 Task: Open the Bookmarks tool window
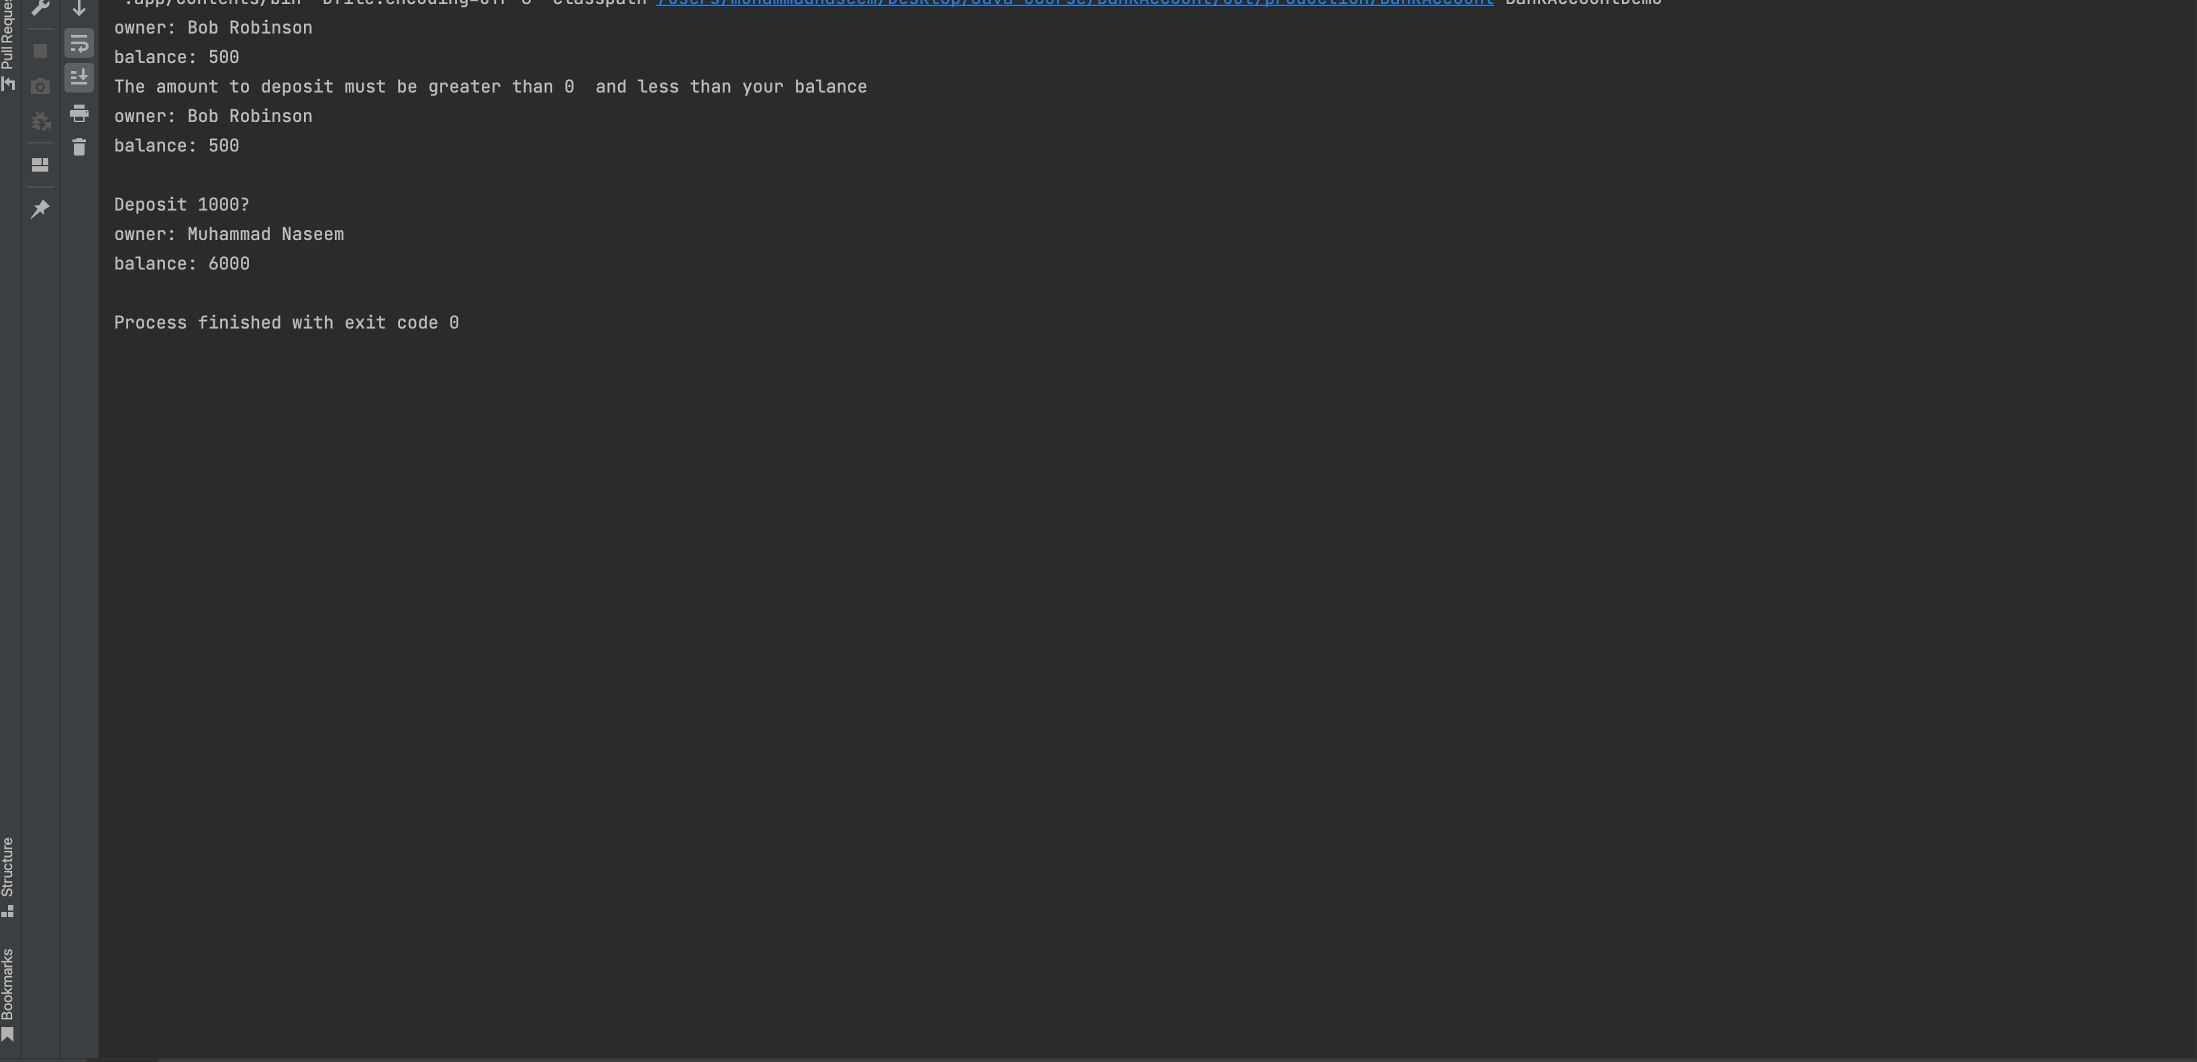(7, 995)
